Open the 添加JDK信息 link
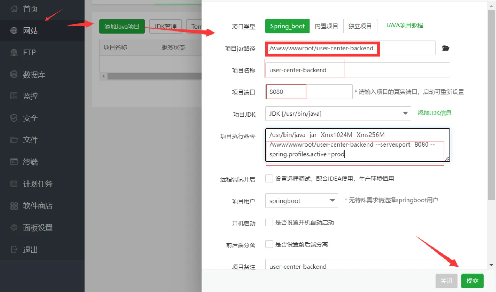This screenshot has width=496, height=292. [x=435, y=113]
